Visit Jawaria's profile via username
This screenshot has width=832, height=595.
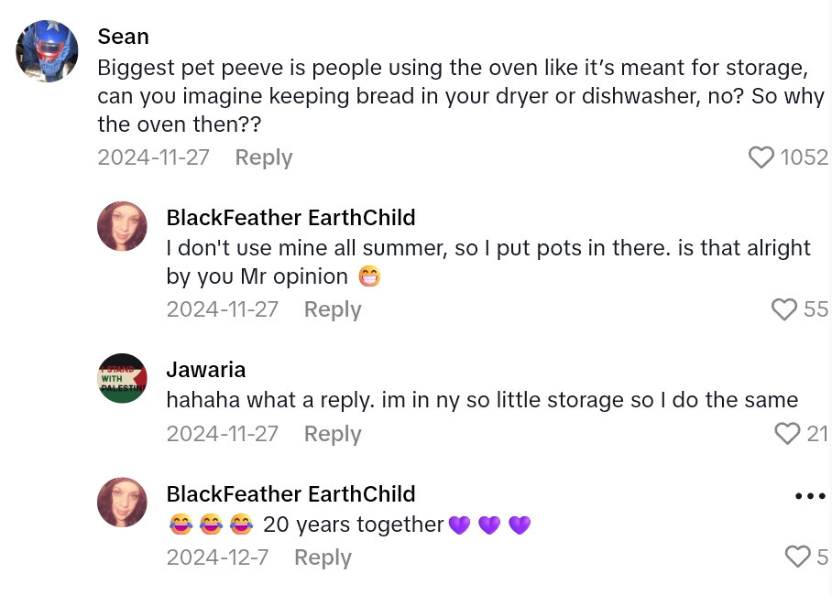[x=206, y=370]
